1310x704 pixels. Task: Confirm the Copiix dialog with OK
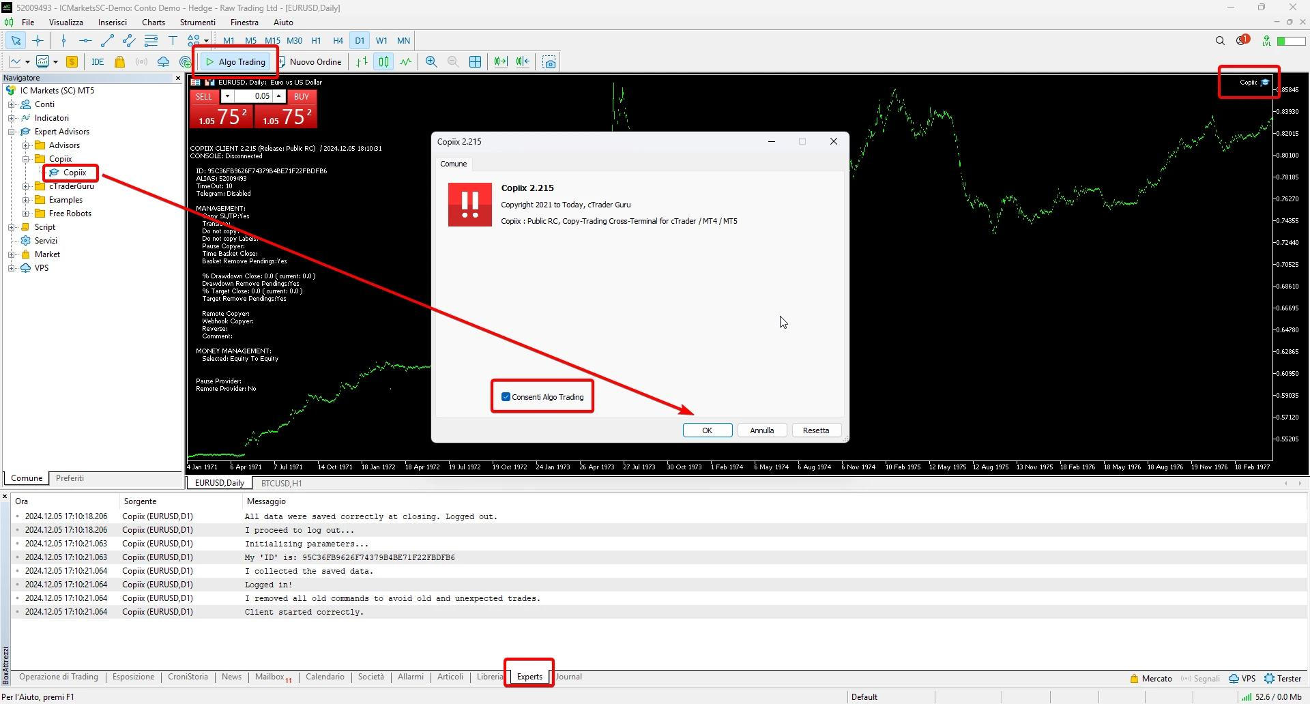708,430
